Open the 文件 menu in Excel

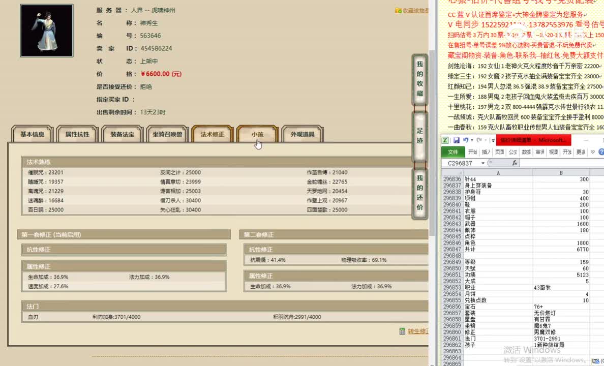pos(452,152)
